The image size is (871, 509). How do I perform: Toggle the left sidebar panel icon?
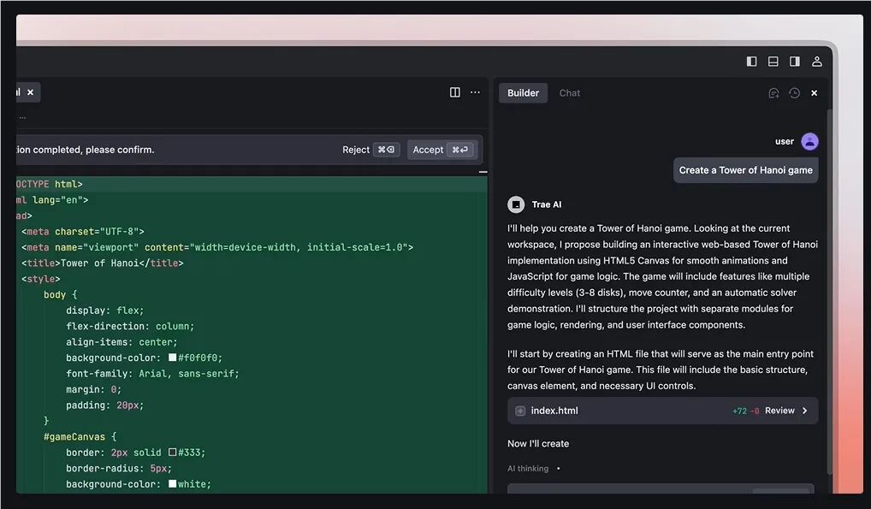751,61
